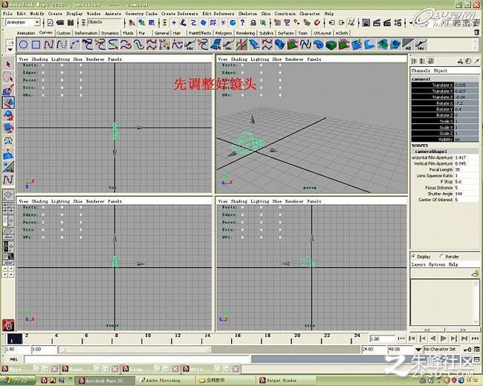The image size is (483, 386).
Task: Open the Skeleton menu
Action: click(x=247, y=13)
